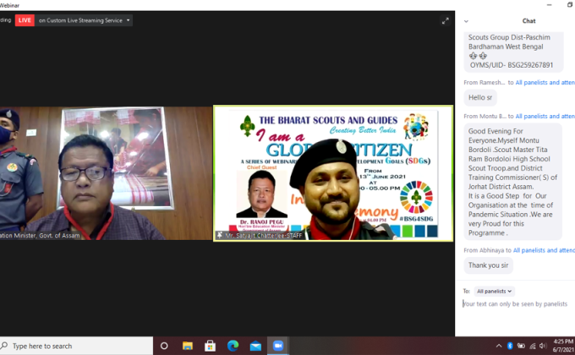Open Zoom from the Windows taskbar

[x=277, y=346]
